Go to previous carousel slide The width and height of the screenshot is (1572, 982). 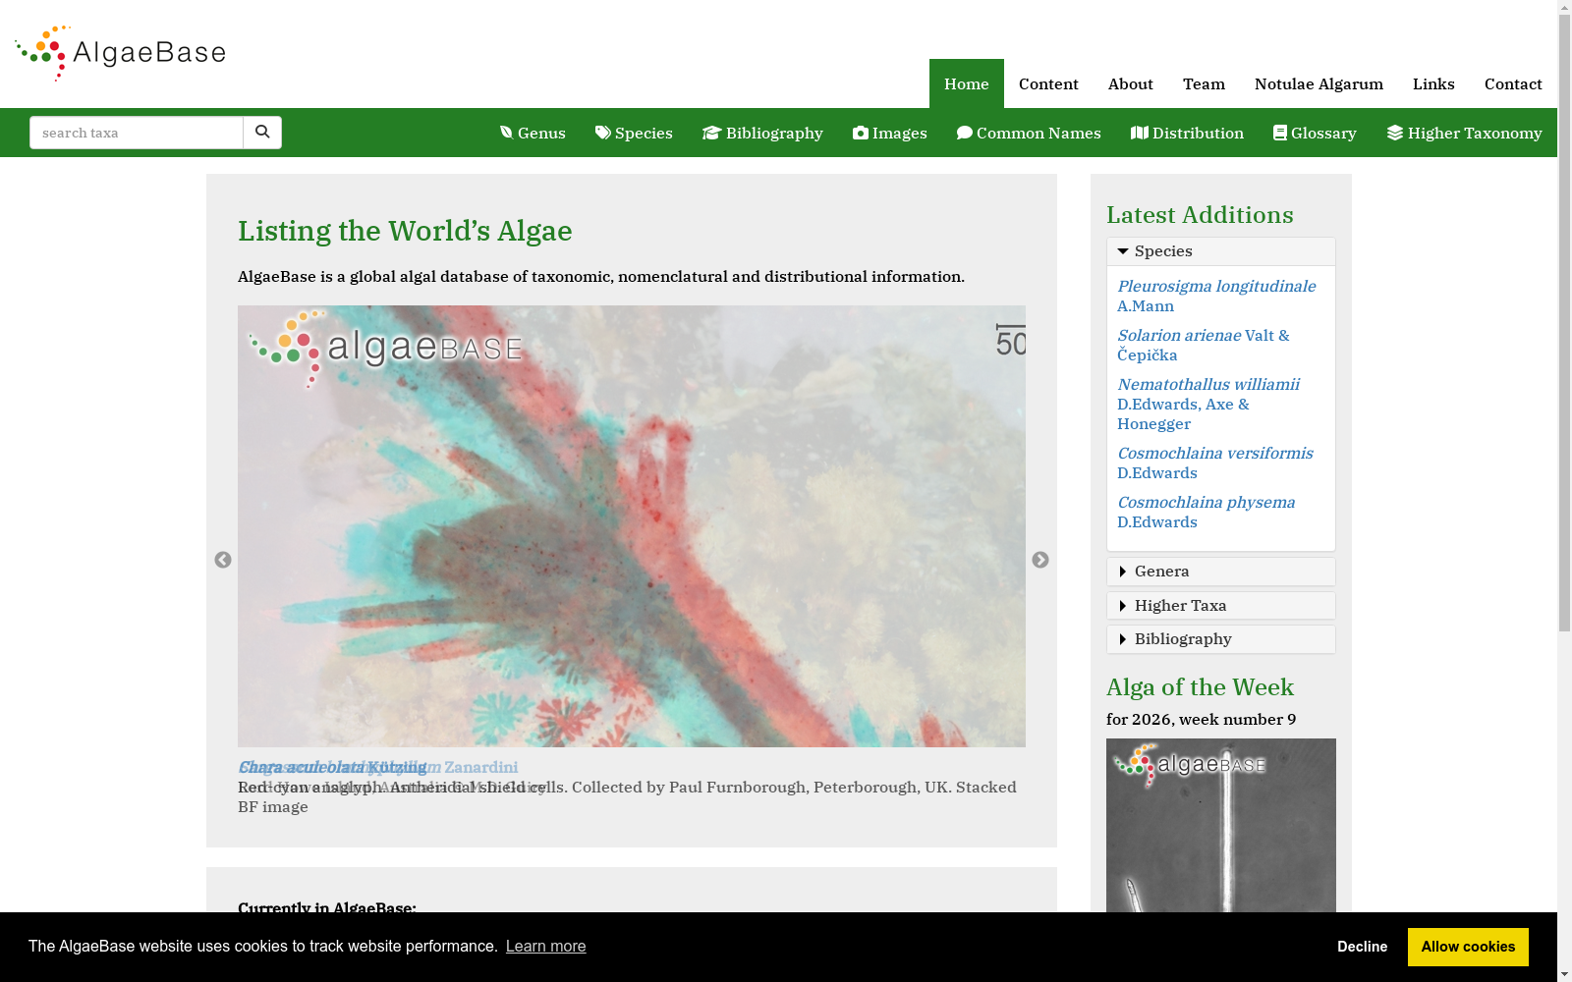click(223, 560)
